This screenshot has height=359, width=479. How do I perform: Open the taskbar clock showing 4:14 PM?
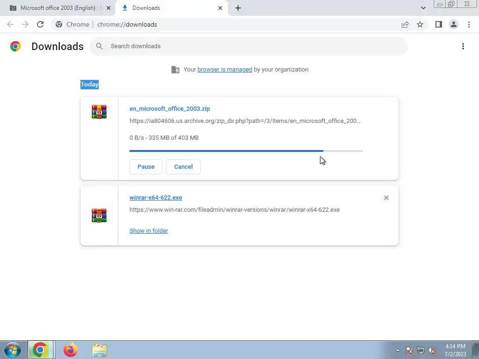tap(455, 350)
